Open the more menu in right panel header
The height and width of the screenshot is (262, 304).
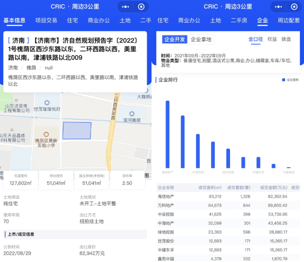(279, 7)
